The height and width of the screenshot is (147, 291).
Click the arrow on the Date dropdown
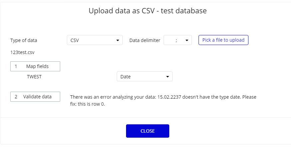[168, 77]
